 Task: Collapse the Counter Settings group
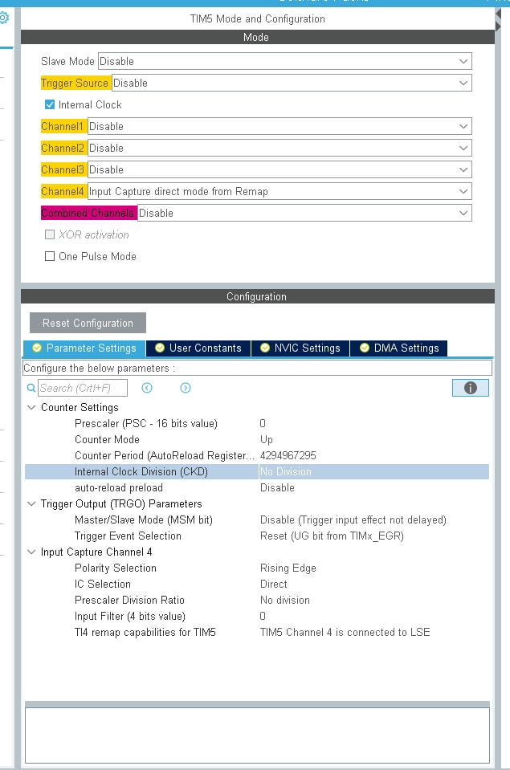31,408
